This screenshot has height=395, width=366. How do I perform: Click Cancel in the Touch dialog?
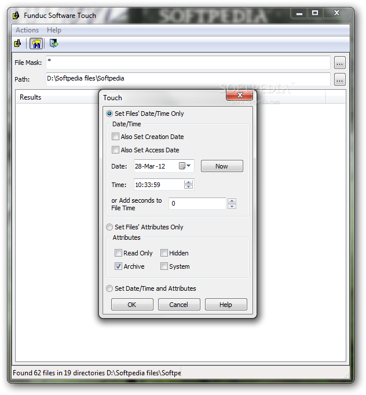179,305
